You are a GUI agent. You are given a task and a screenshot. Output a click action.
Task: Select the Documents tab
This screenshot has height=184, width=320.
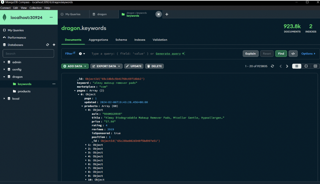coord(73,40)
